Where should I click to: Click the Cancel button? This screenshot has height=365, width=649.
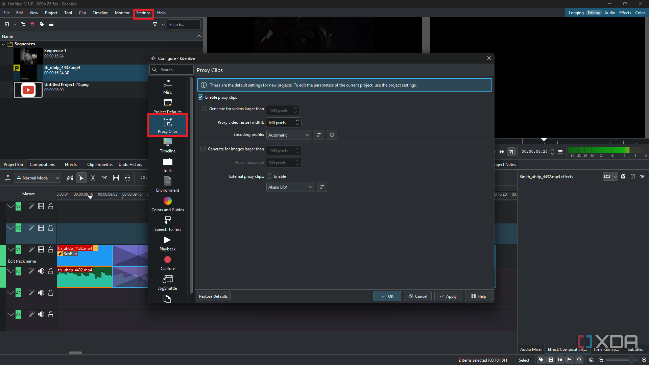click(418, 296)
